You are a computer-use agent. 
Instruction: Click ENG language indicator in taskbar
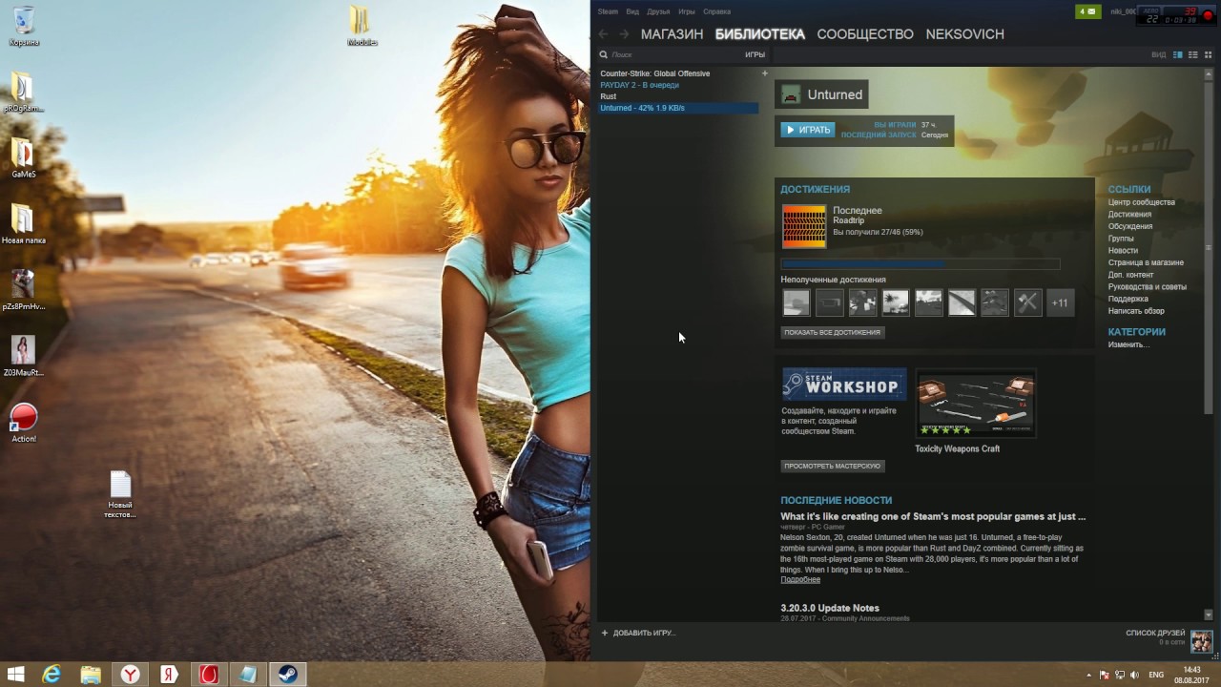pos(1156,675)
